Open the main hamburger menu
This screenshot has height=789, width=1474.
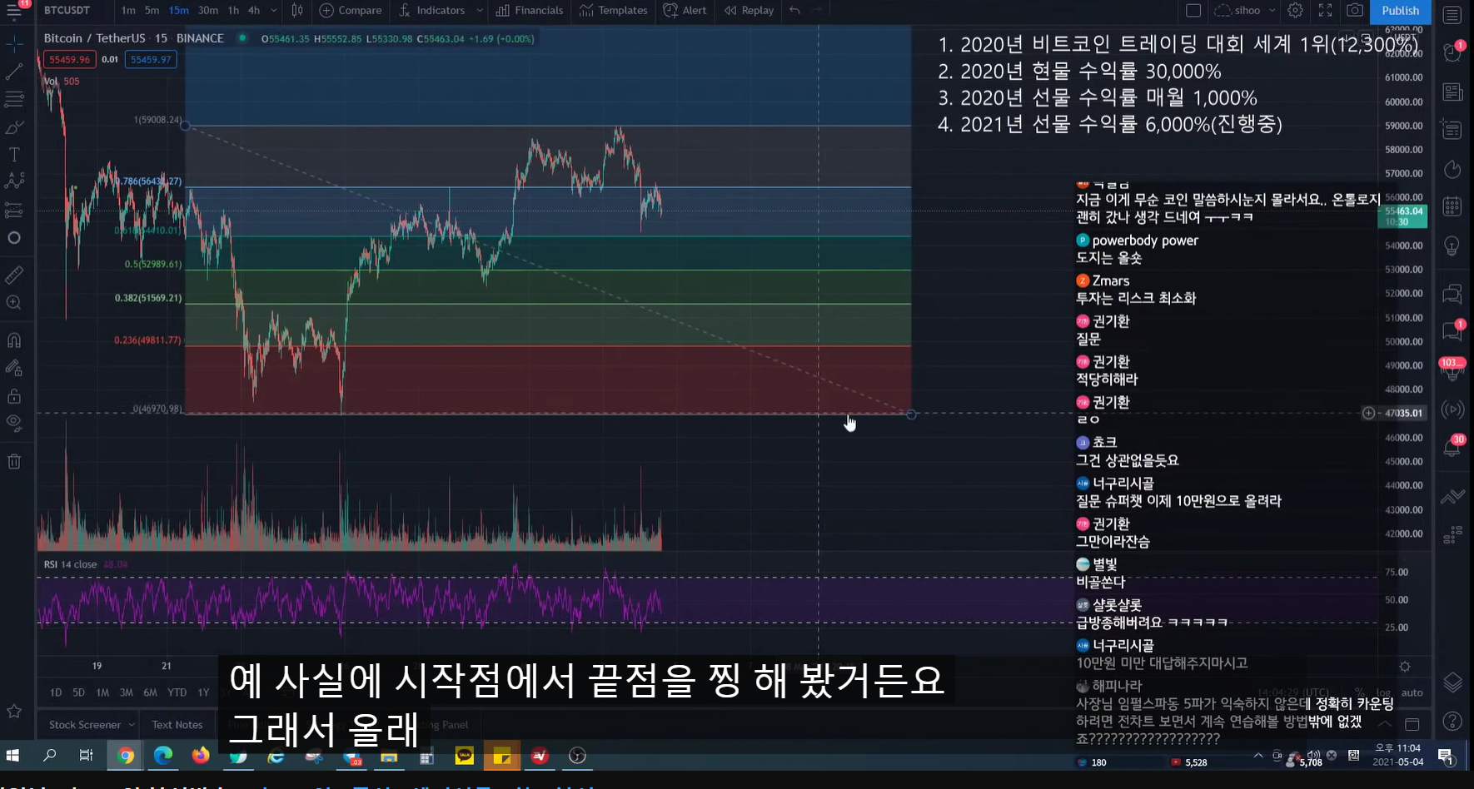14,11
